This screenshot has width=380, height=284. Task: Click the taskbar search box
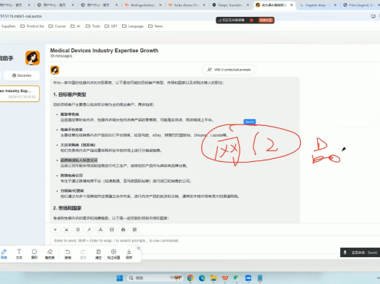tap(155, 278)
